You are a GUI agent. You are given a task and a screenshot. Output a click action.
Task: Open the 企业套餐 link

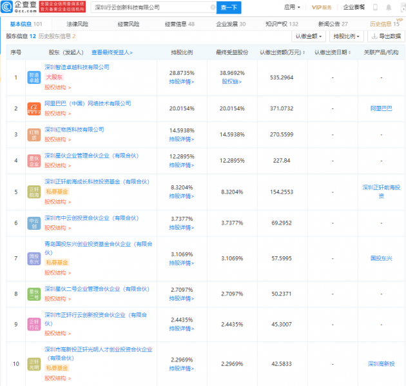tap(354, 7)
